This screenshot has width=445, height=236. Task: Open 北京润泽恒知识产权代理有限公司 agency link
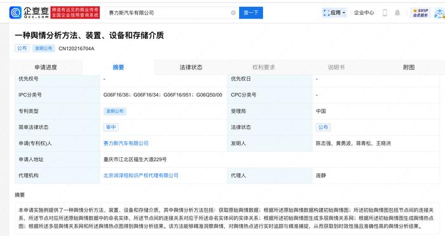click(140, 176)
